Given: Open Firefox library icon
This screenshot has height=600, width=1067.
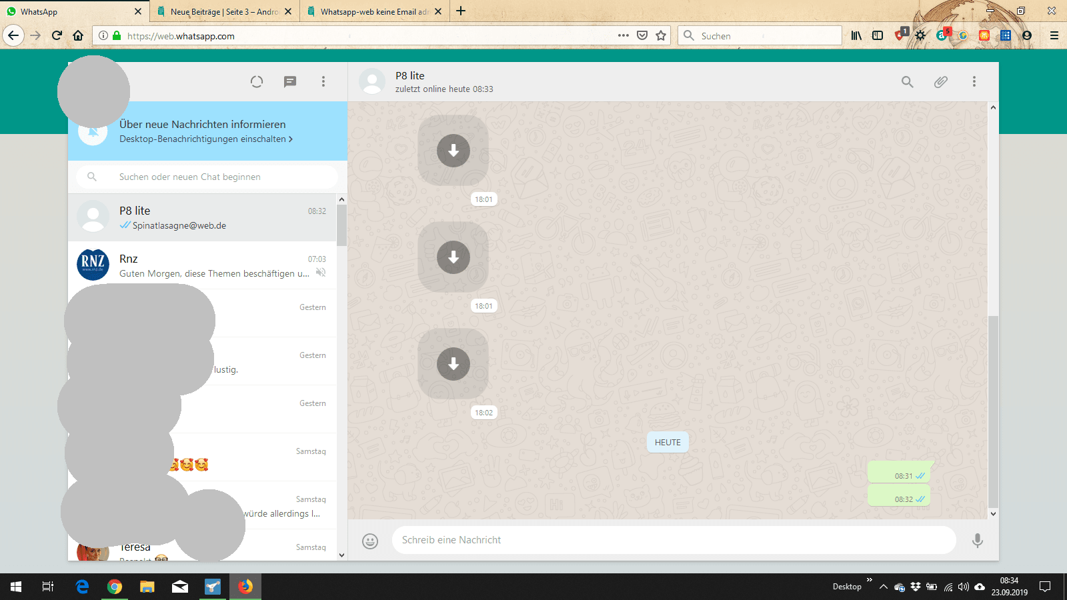Looking at the screenshot, I should [x=856, y=35].
